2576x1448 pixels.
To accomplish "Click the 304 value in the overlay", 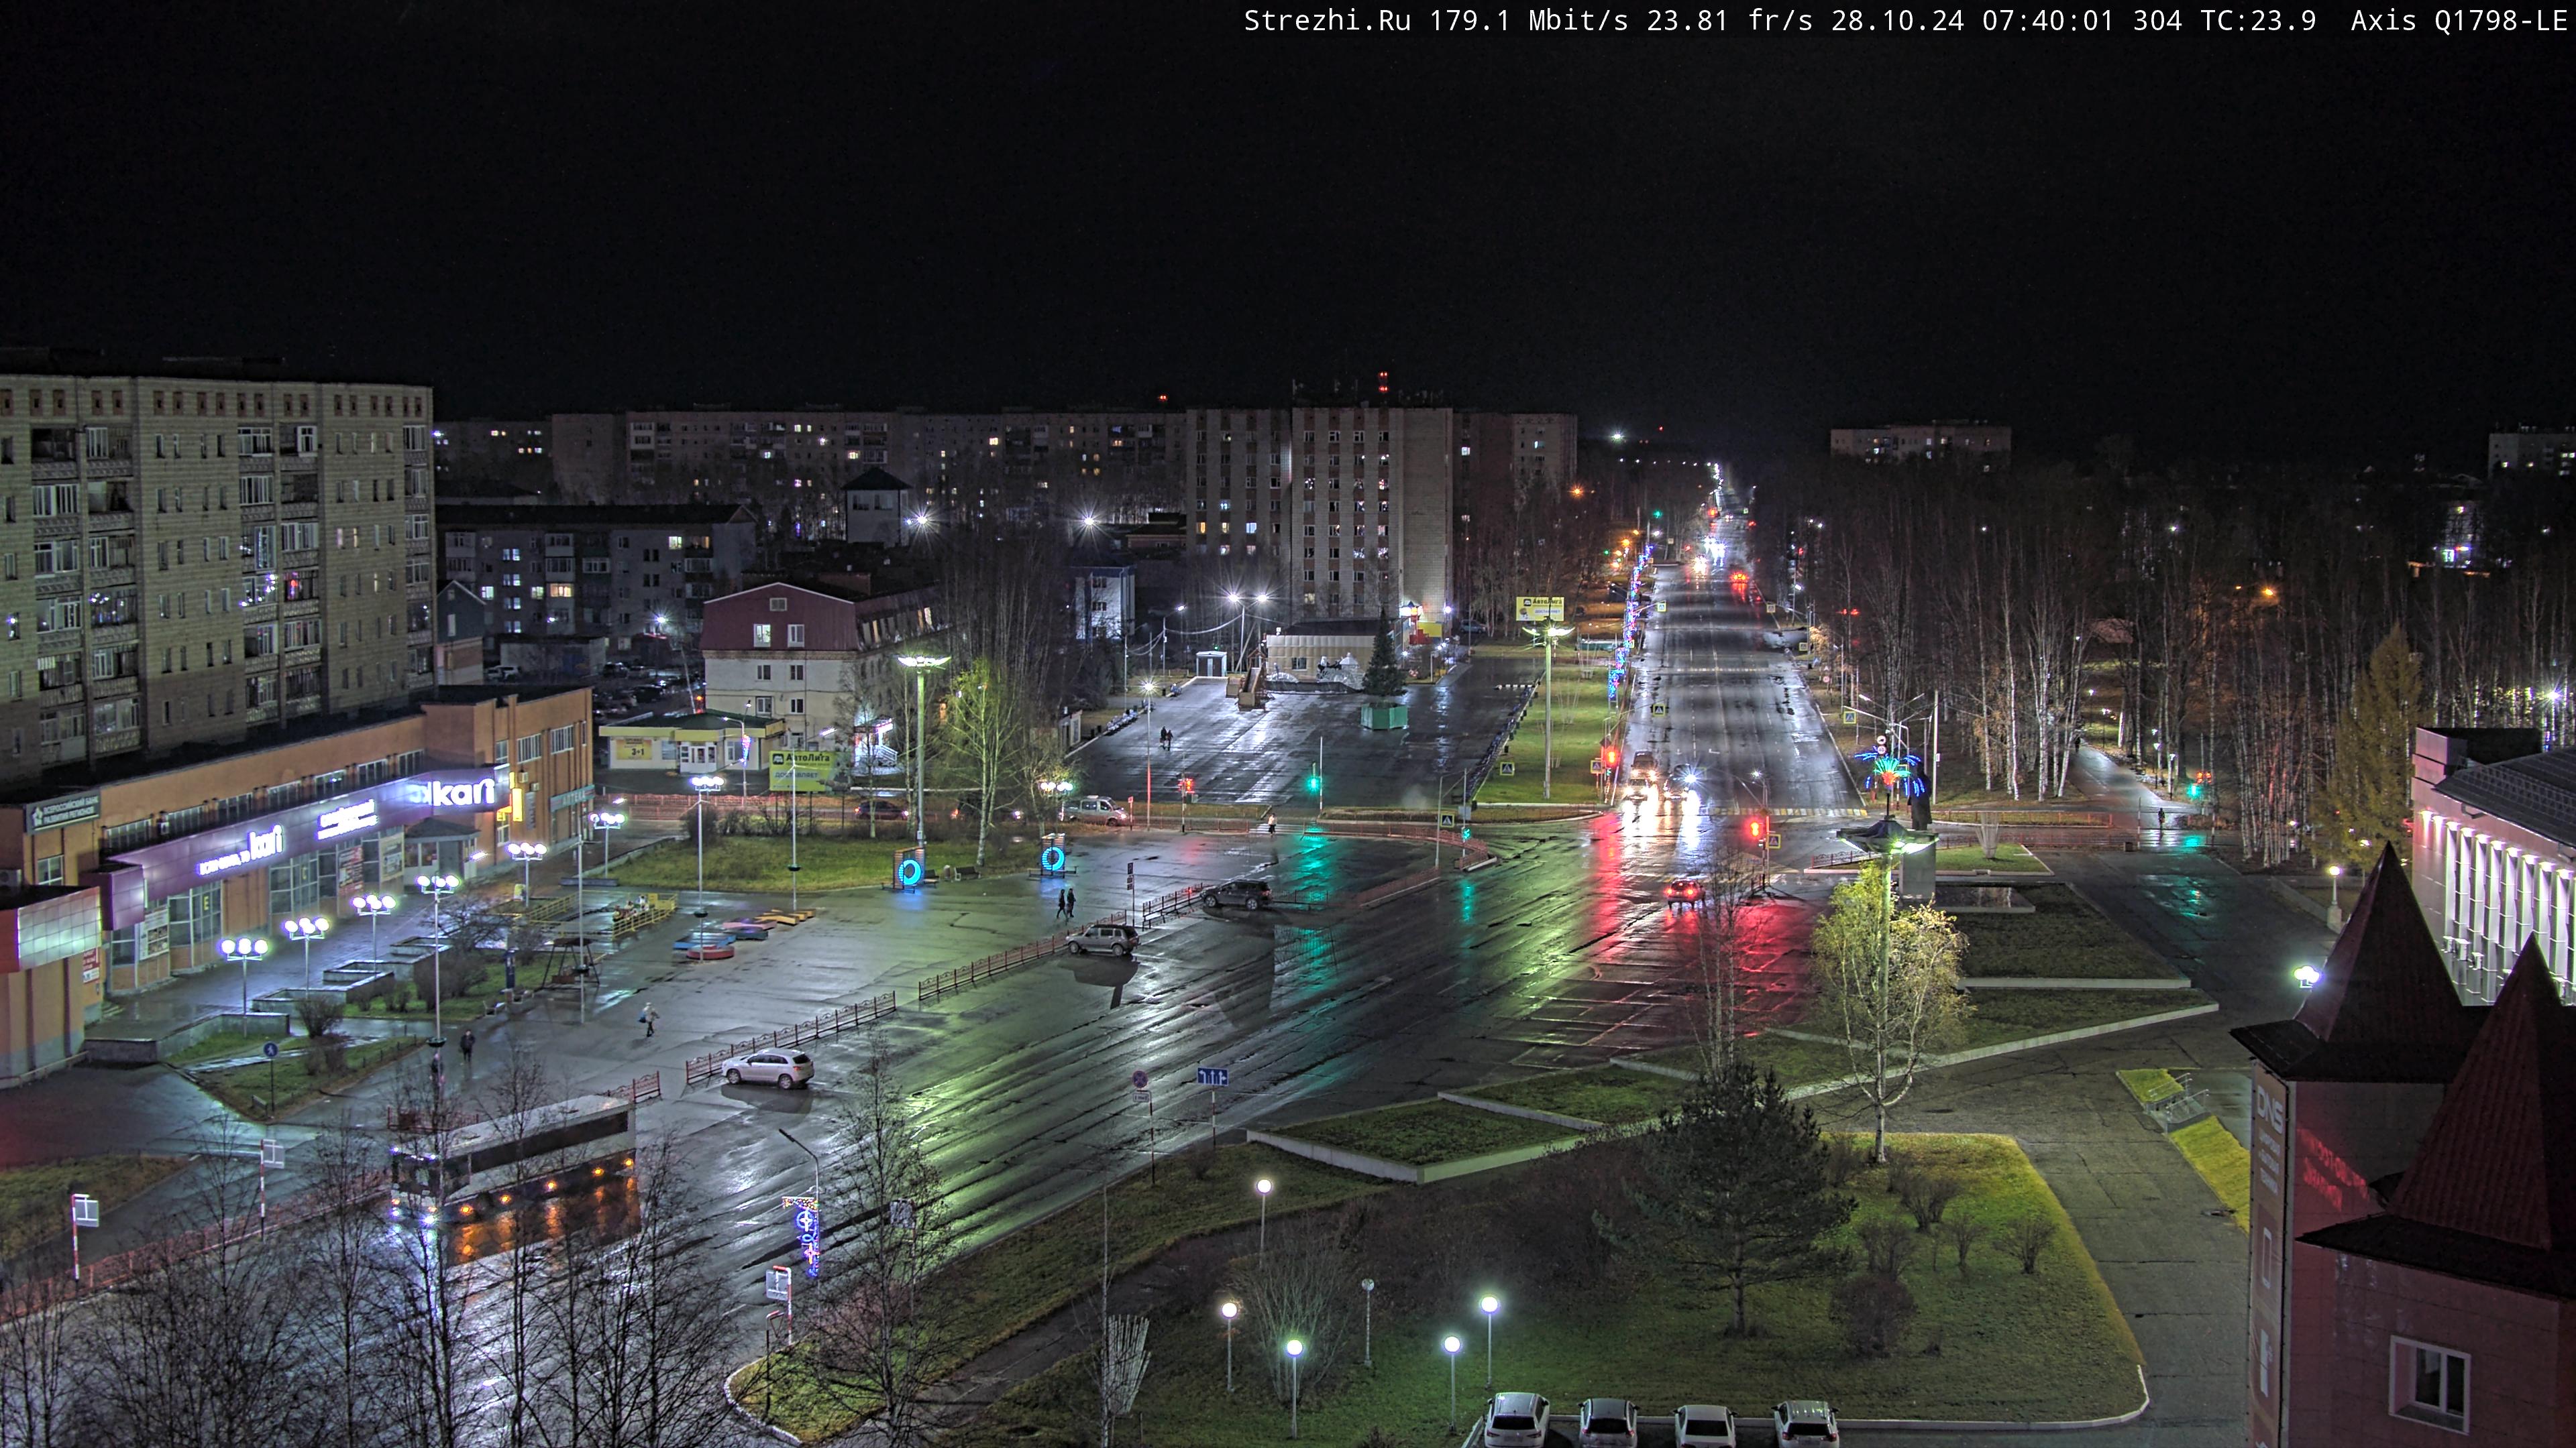I will (2157, 21).
